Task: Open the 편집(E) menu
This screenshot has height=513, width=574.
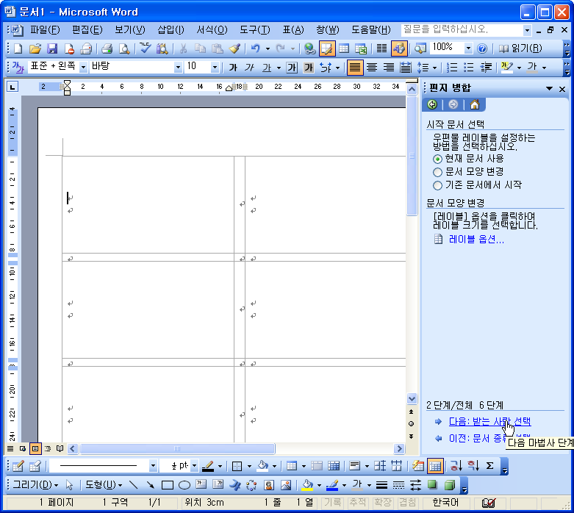Action: pos(87,29)
